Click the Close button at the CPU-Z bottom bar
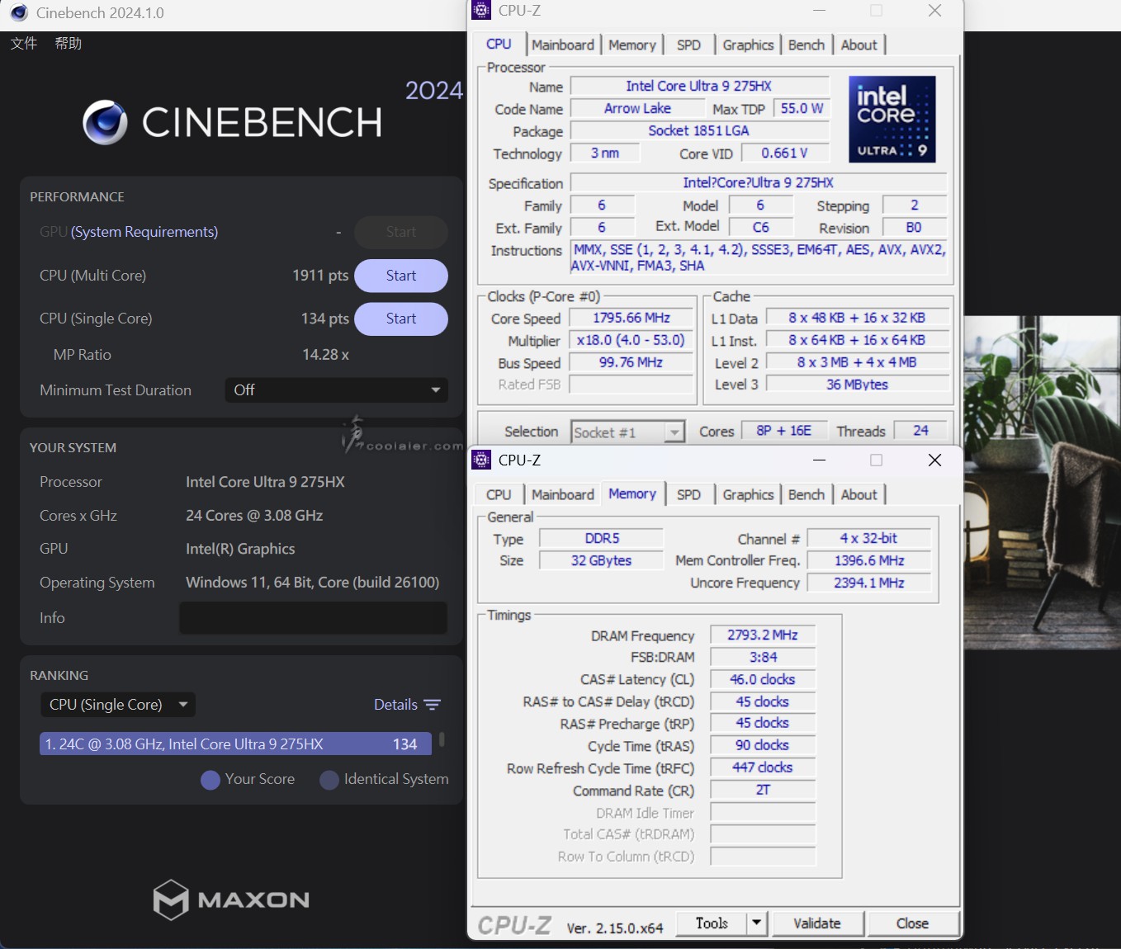The height and width of the screenshot is (949, 1121). [x=912, y=923]
